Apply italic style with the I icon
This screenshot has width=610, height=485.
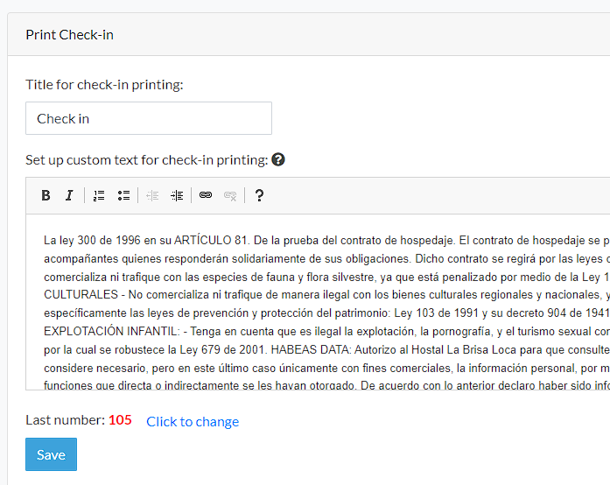click(69, 195)
